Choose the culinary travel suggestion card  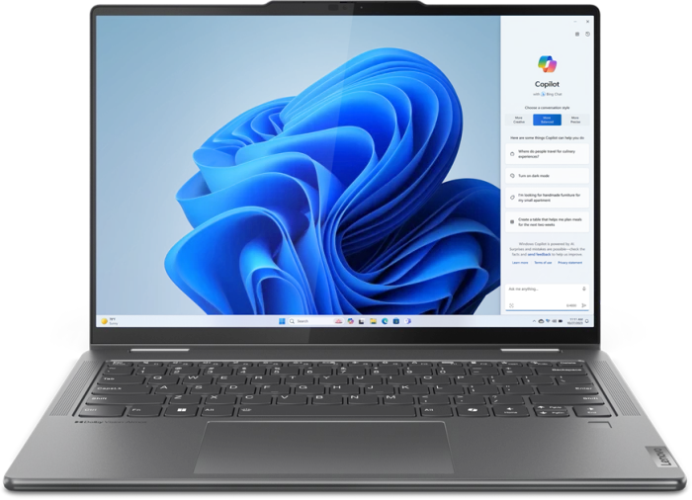547,154
